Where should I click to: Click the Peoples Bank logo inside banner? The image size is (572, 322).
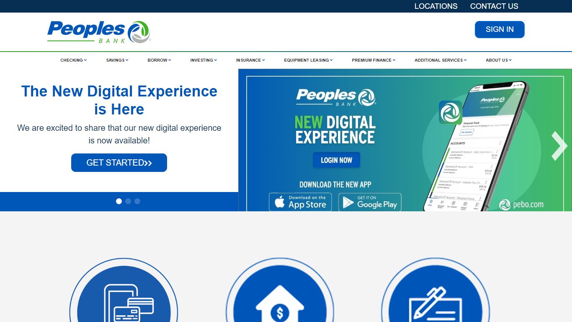336,97
